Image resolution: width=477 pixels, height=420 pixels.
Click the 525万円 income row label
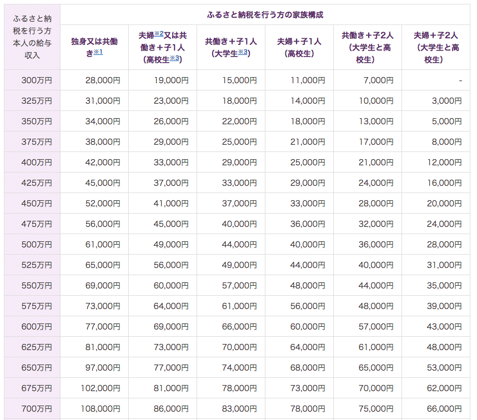pos(37,265)
